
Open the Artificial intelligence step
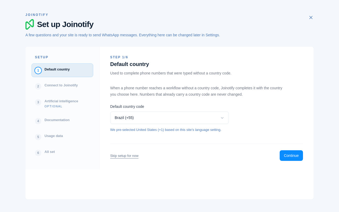point(62,103)
